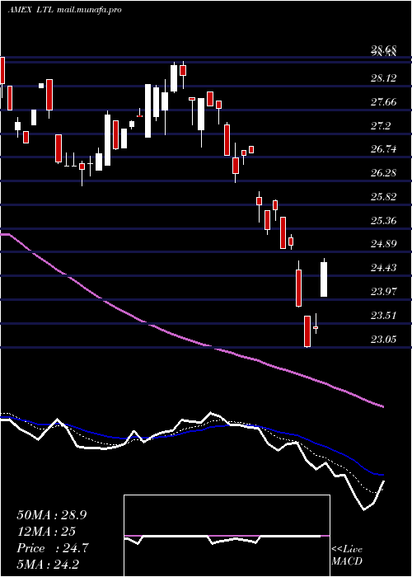Viewport: 412px width, 577px height.
Task: Select the 26.28 price axis label
Action: [384, 172]
